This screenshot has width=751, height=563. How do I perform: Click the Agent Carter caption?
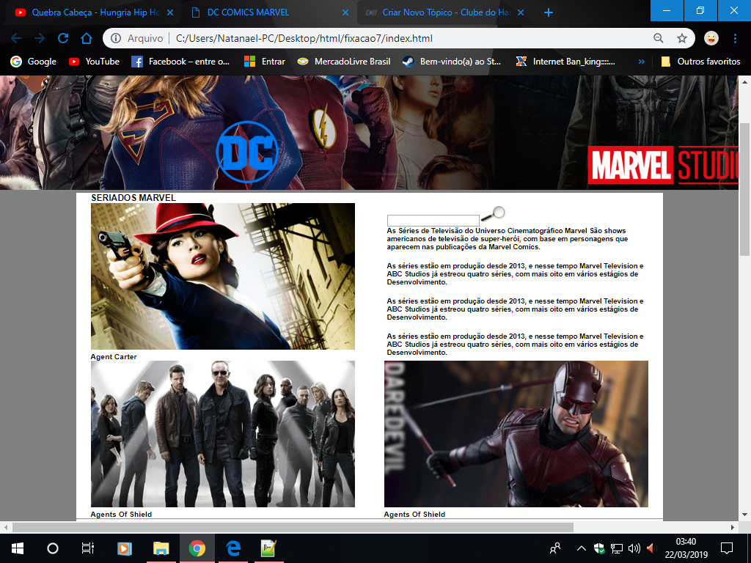point(114,357)
